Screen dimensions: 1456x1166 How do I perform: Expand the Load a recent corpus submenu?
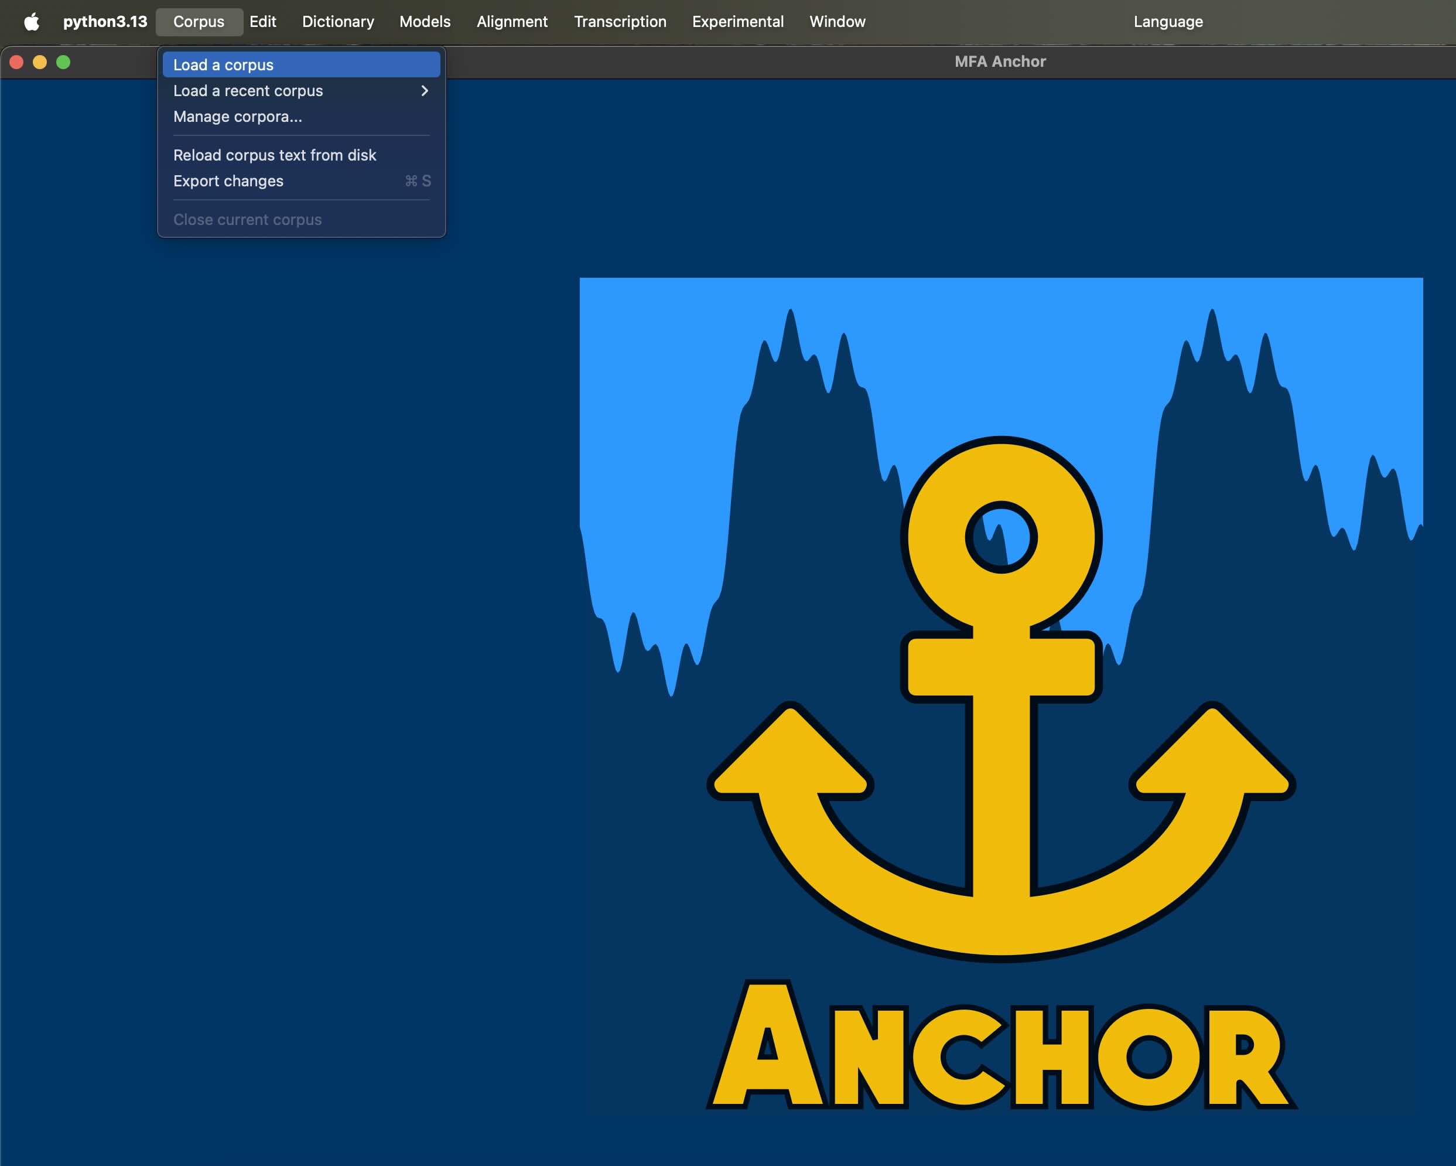pyautogui.click(x=301, y=90)
